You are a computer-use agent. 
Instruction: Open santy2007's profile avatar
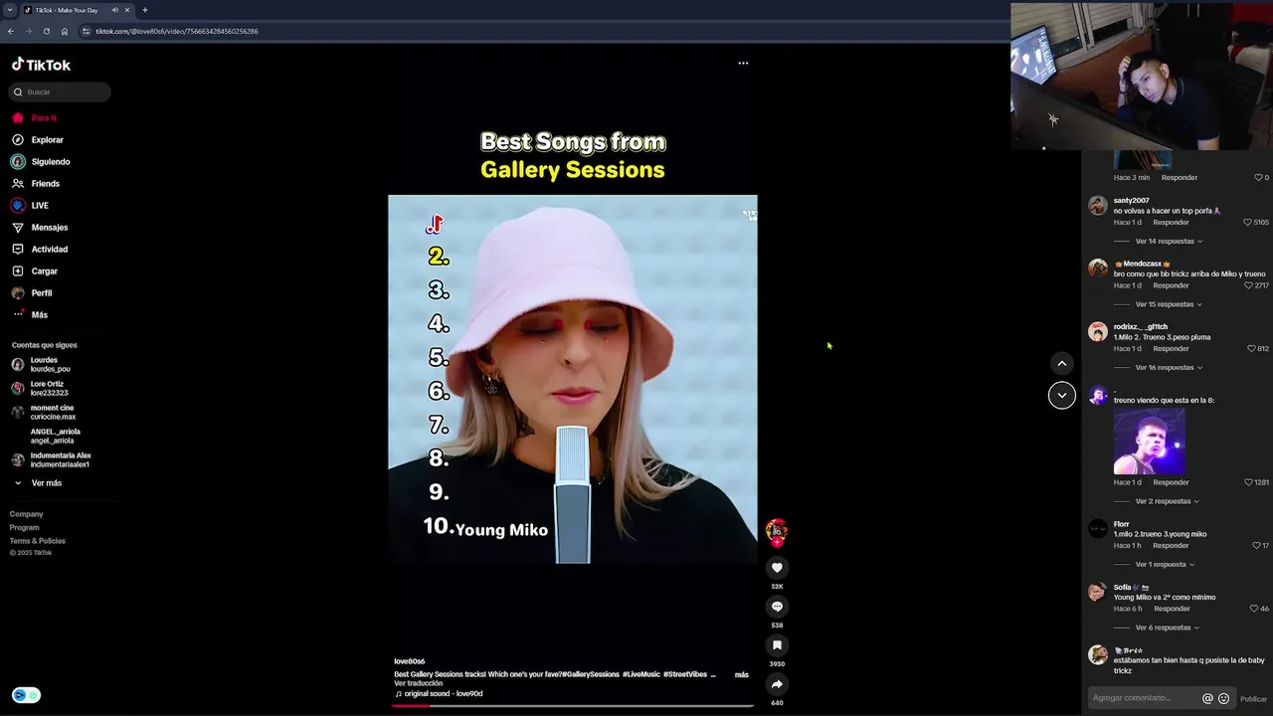1098,206
